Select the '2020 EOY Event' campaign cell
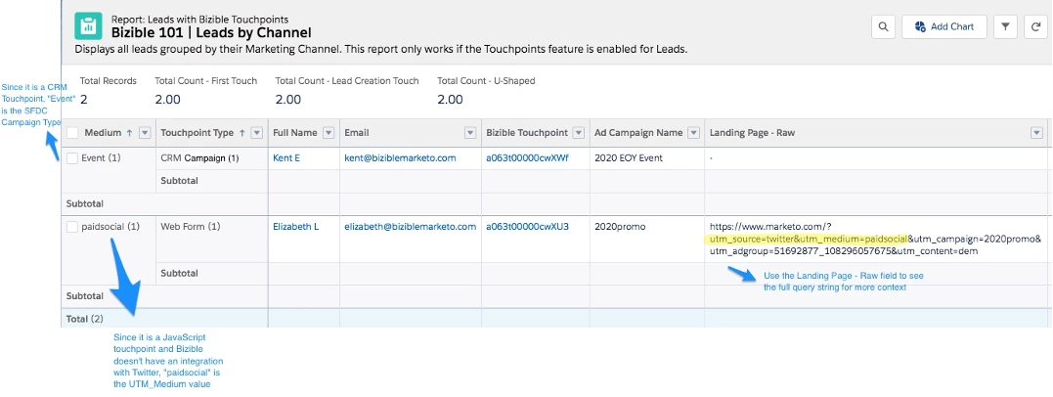The width and height of the screenshot is (1053, 397). 647,158
